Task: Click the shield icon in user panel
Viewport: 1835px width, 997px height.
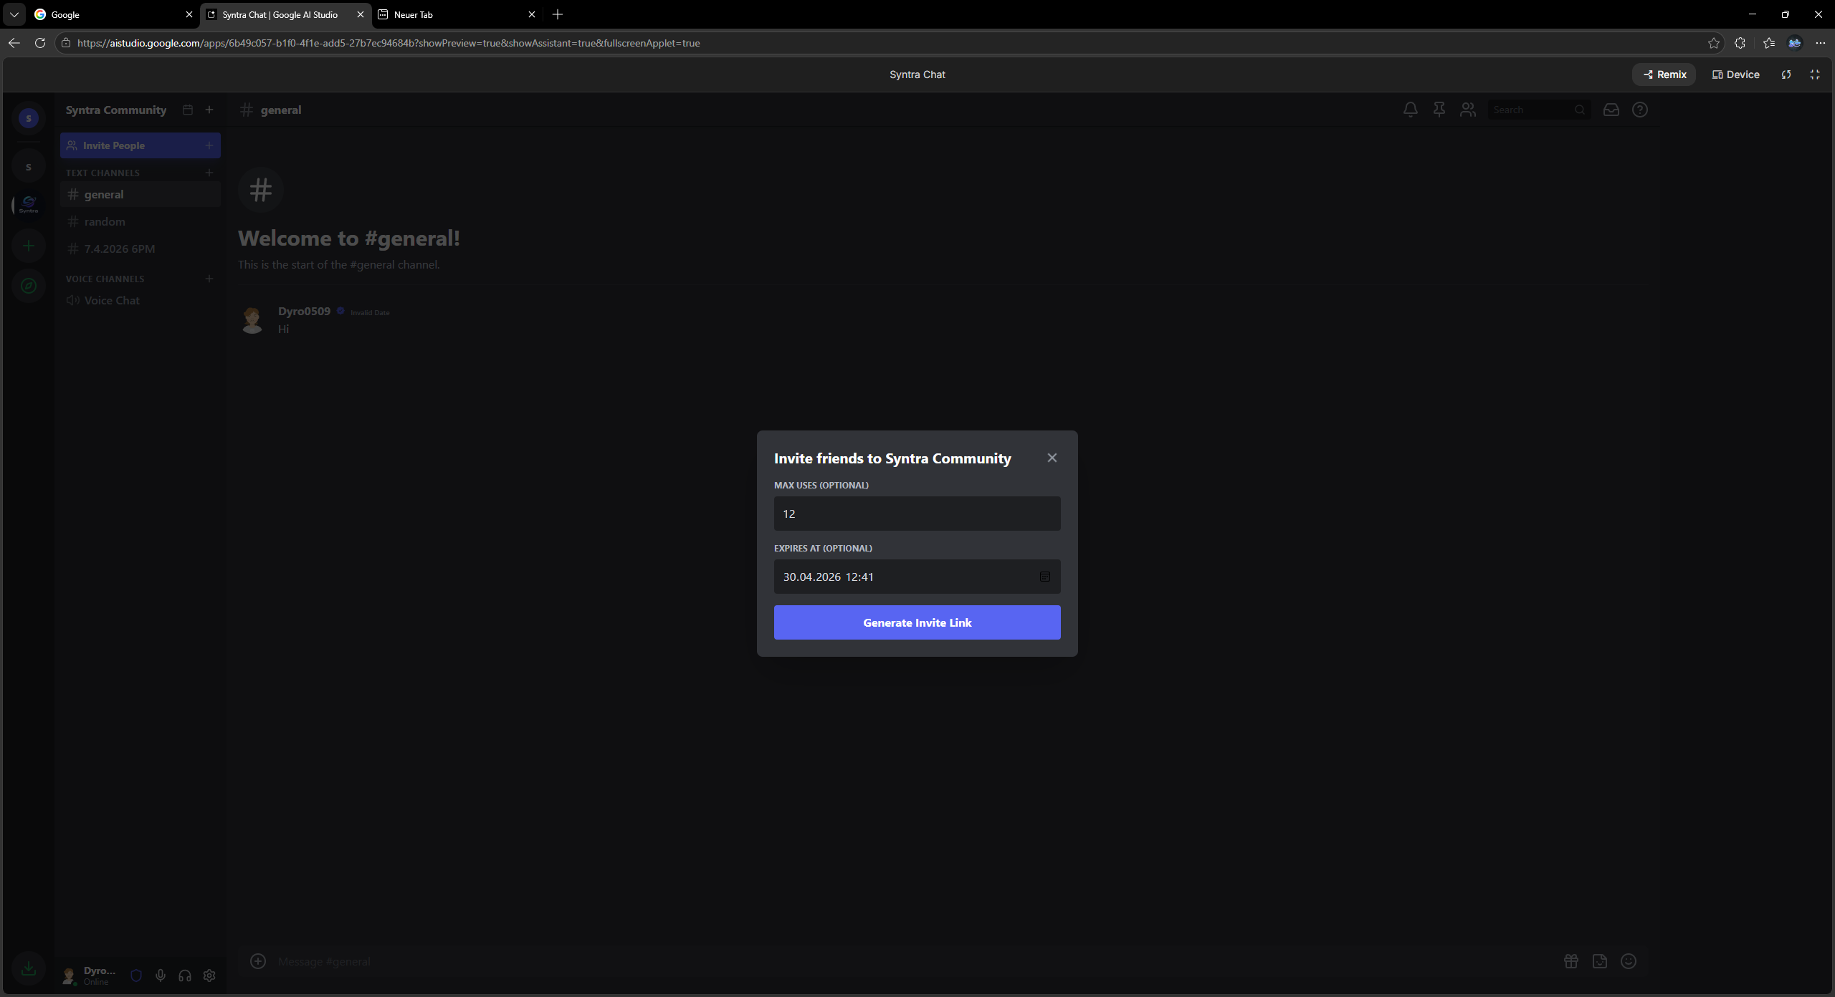Action: (x=136, y=976)
